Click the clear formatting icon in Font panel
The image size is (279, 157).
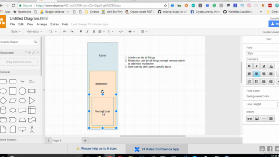[x=271, y=66]
